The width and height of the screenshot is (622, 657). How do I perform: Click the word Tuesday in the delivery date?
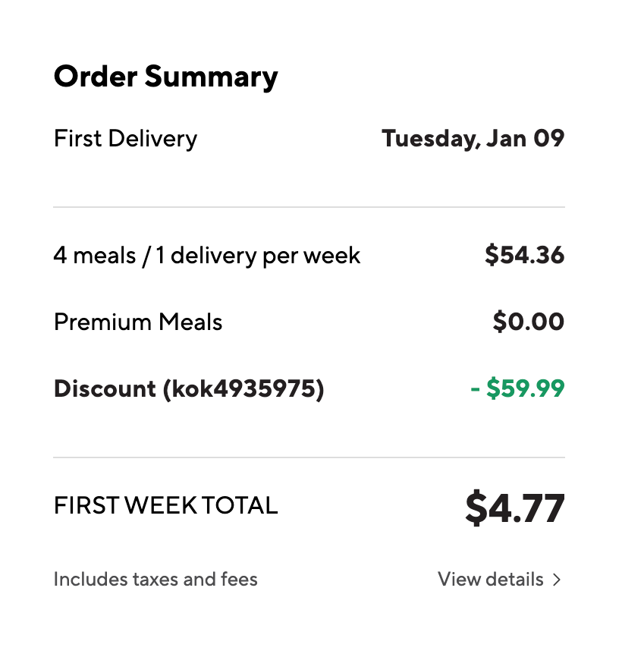click(x=429, y=139)
